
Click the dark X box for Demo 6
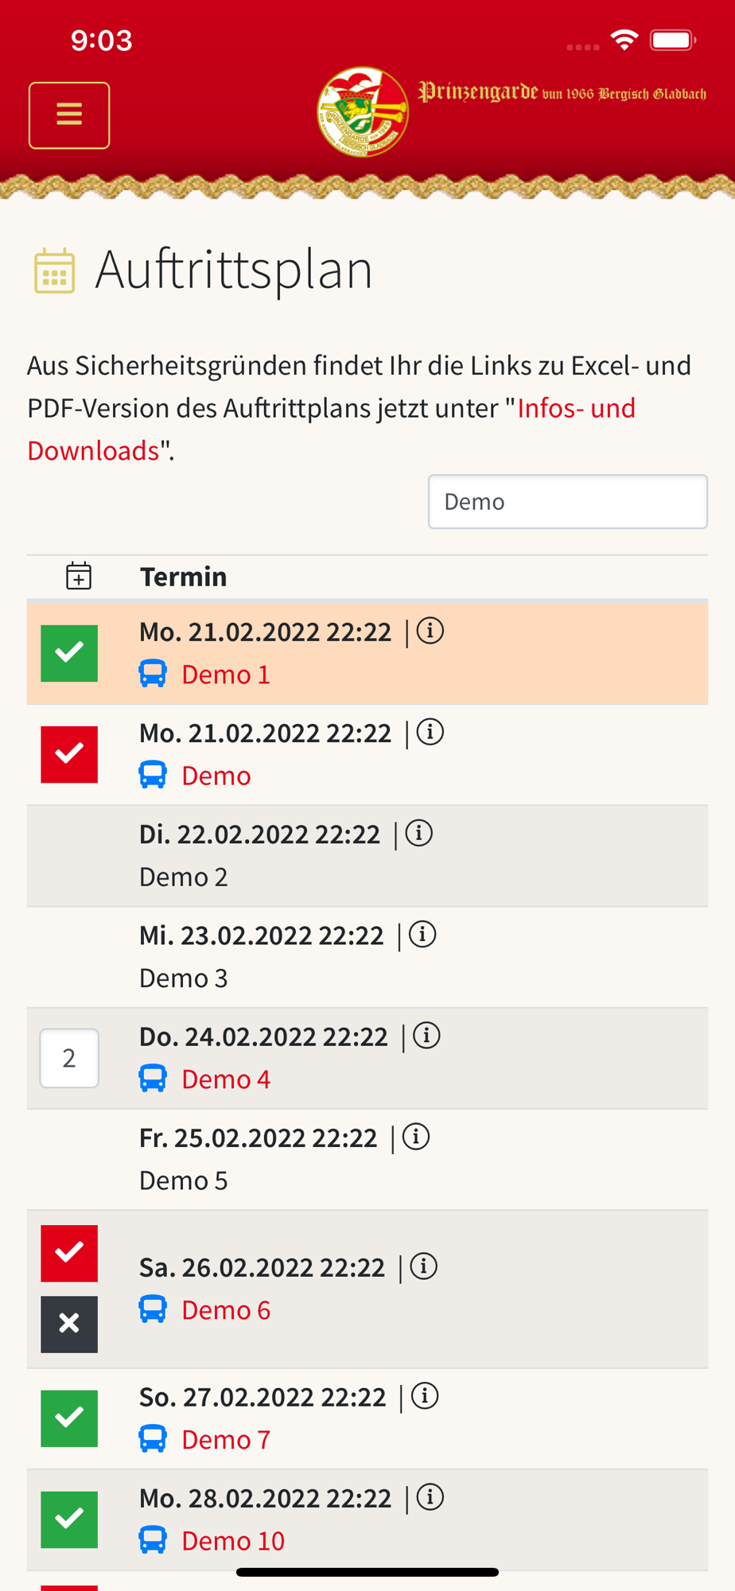[69, 1325]
